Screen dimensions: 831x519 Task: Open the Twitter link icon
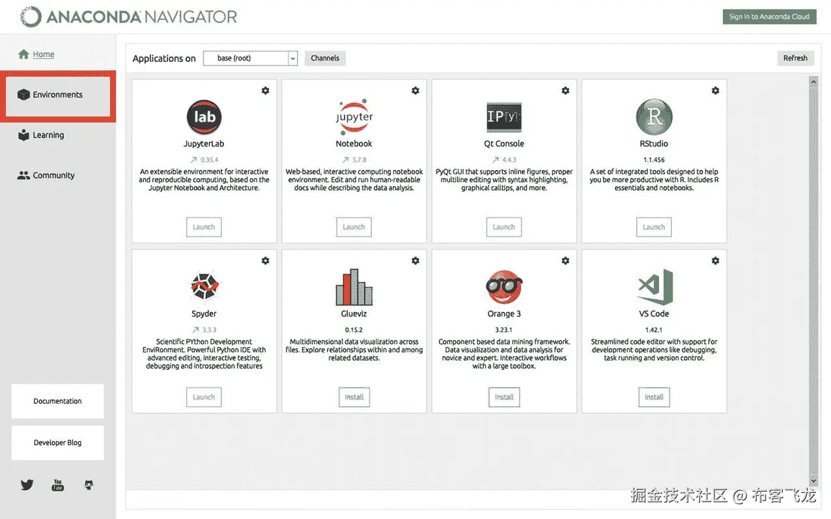point(27,484)
